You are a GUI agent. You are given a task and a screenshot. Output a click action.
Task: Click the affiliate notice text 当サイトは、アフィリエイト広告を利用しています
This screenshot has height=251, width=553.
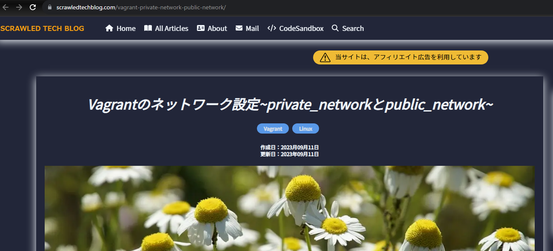(408, 57)
